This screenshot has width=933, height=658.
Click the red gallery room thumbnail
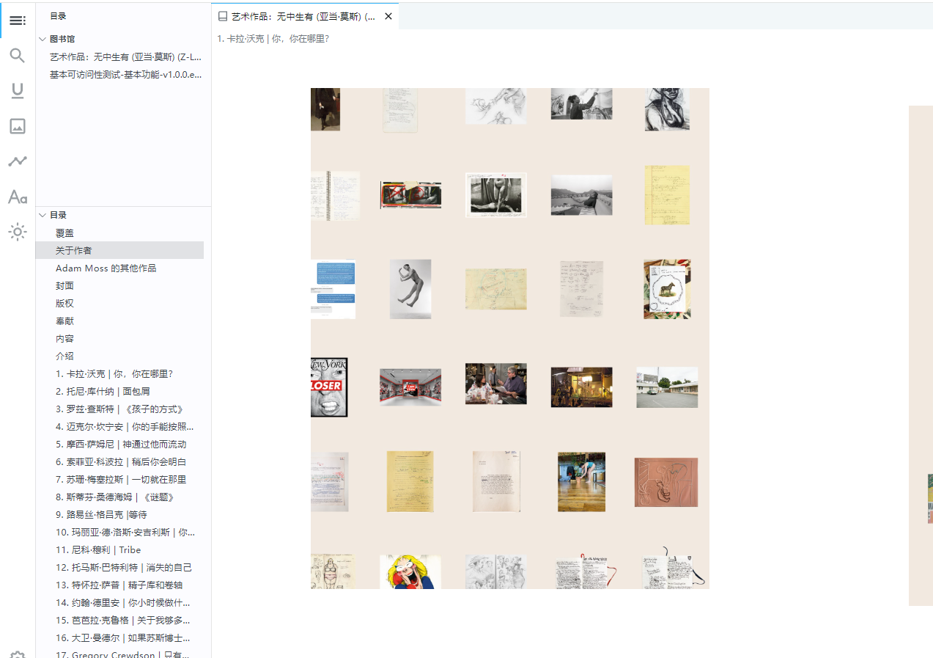pyautogui.click(x=410, y=387)
